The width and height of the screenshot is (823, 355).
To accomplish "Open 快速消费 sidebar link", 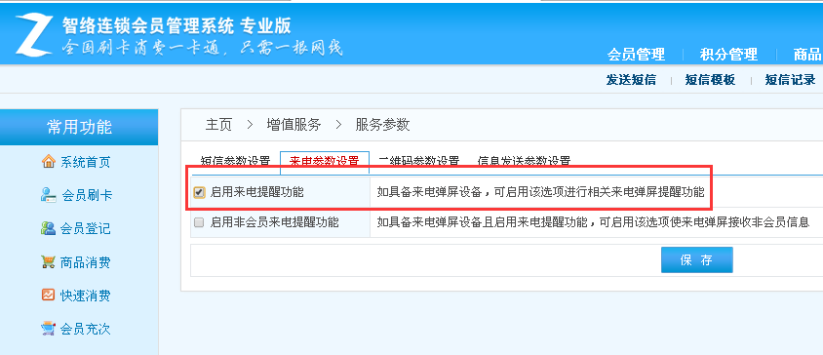I will point(85,296).
